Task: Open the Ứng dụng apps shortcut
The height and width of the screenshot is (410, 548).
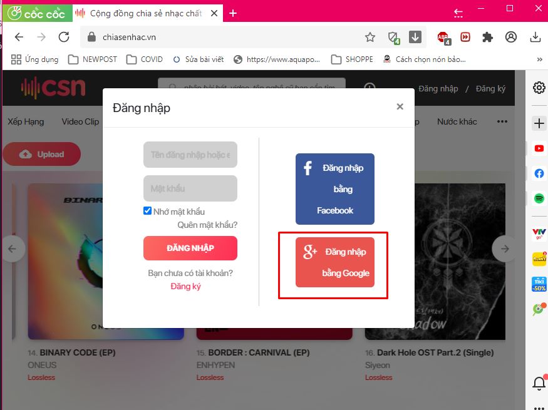Action: point(34,59)
